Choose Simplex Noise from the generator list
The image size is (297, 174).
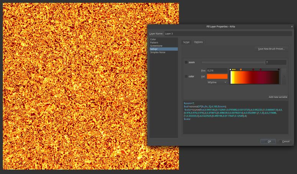158,52
